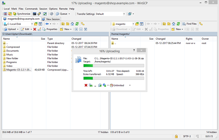Expand the Upload button dropdown arrow

click(x=18, y=29)
